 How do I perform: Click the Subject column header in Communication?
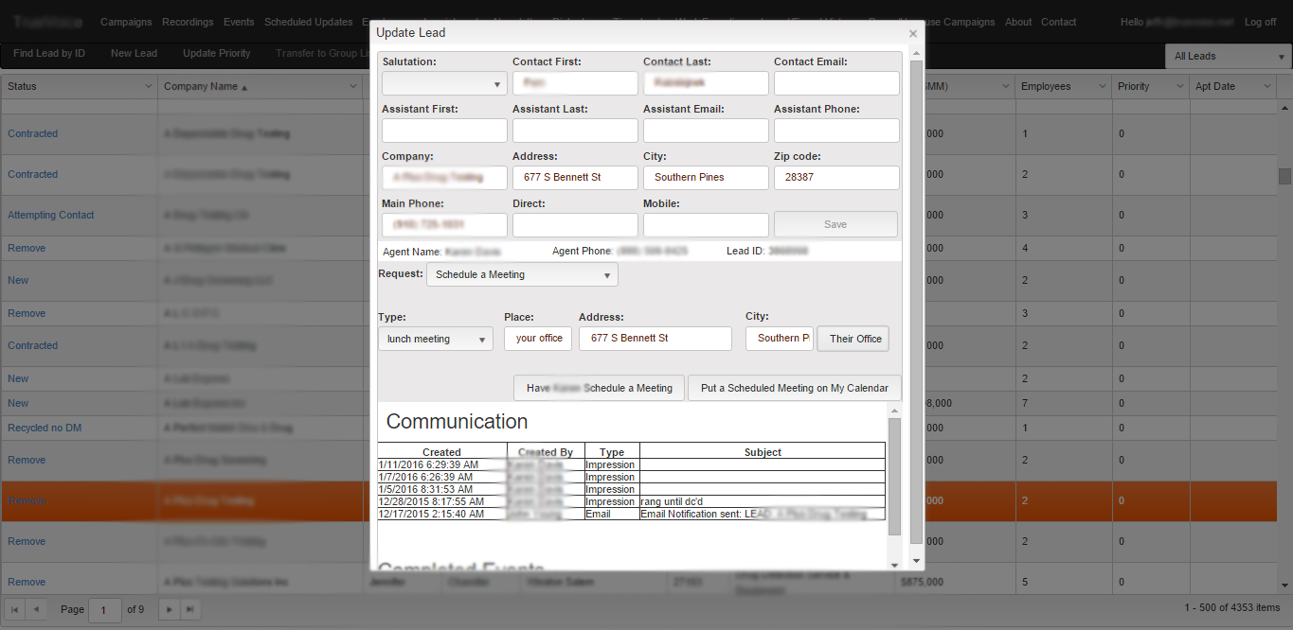(x=763, y=452)
